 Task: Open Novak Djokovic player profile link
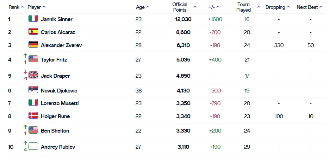[59, 91]
